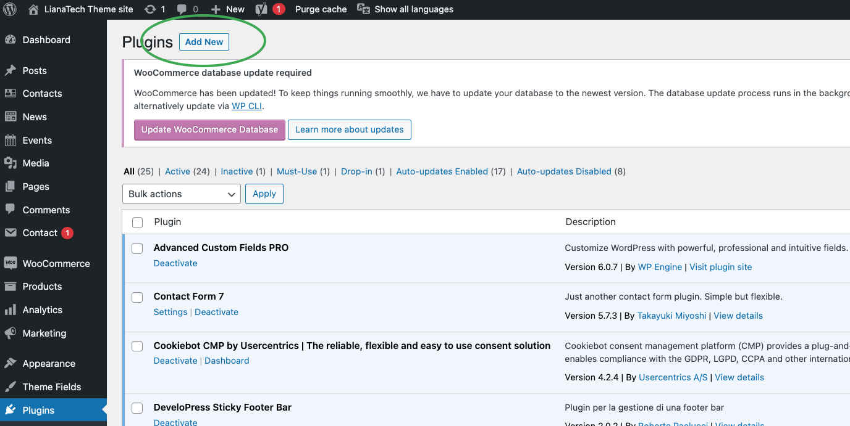Click the News sidebar icon
850x426 pixels.
[x=11, y=117]
